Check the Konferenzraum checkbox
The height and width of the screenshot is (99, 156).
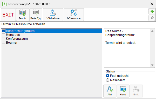point(3,39)
